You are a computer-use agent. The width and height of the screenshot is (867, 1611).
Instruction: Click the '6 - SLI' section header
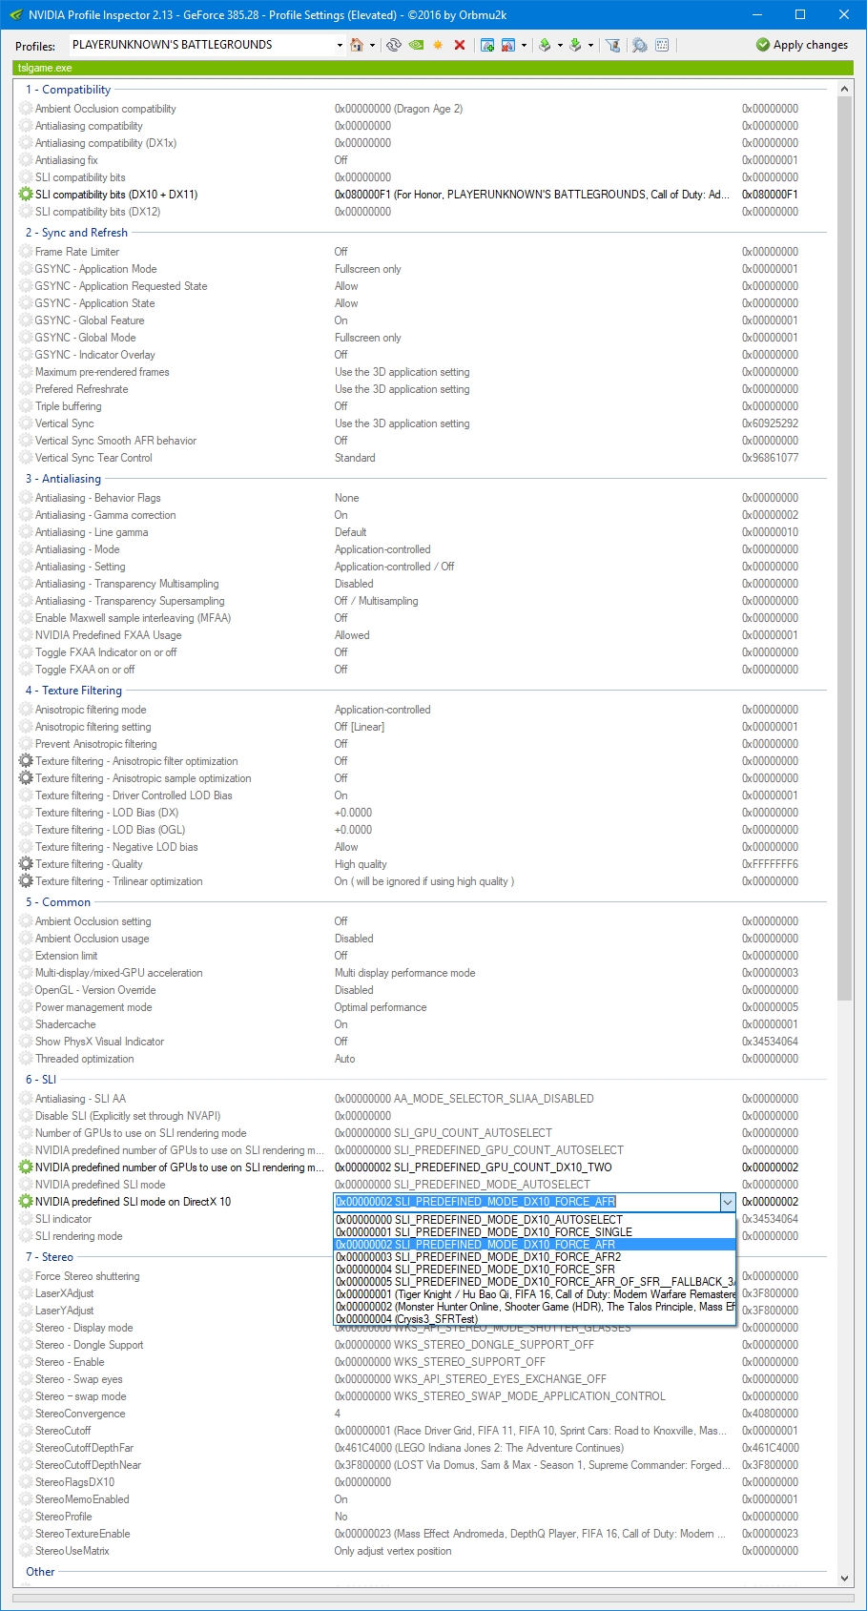[x=41, y=1080]
